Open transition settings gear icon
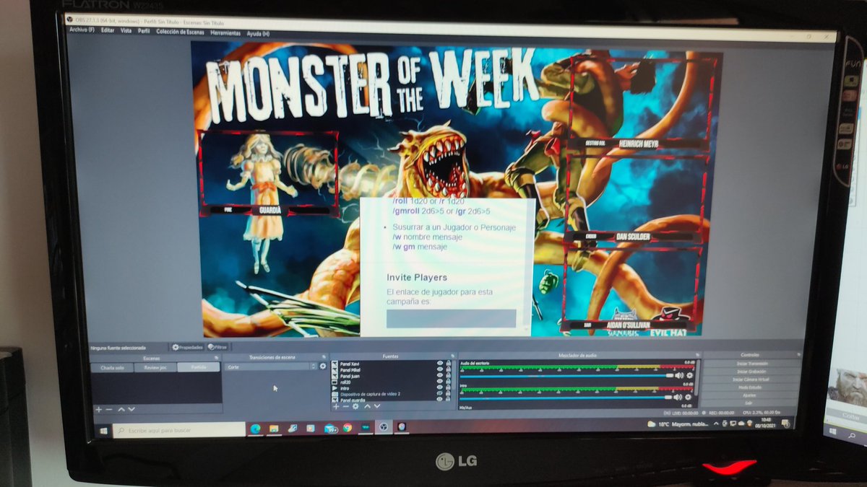Screen dimensions: 867x487 point(323,367)
